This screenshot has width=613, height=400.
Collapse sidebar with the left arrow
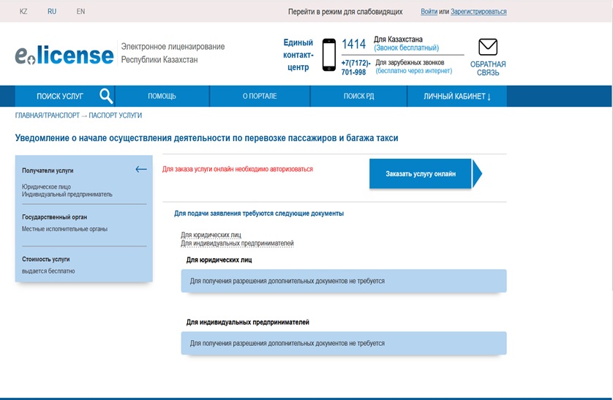[141, 169]
